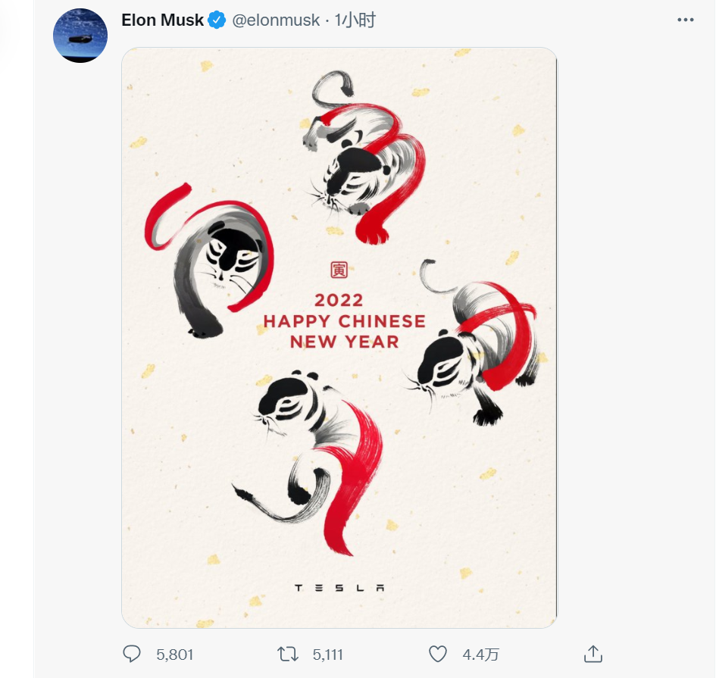Viewport: 716px width, 678px height.
Task: Click the name Elon Musk
Action: click(x=163, y=20)
